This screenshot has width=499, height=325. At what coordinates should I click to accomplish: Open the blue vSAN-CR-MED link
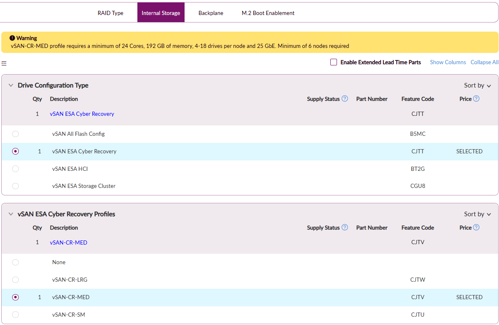point(68,242)
